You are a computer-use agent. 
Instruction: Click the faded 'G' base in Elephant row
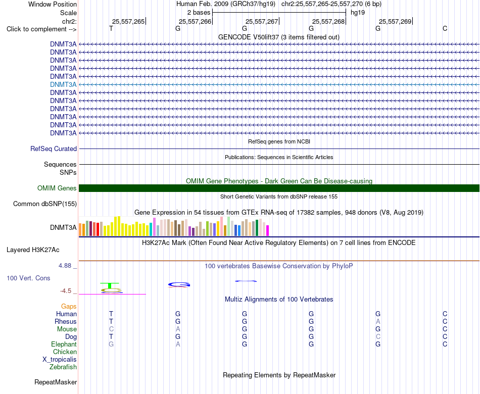tap(111, 344)
